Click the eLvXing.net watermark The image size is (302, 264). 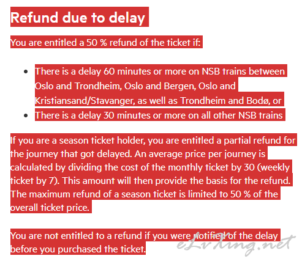click(236, 244)
